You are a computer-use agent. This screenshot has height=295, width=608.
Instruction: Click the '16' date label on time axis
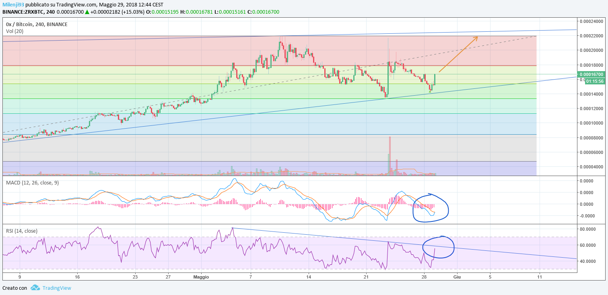coord(77,277)
